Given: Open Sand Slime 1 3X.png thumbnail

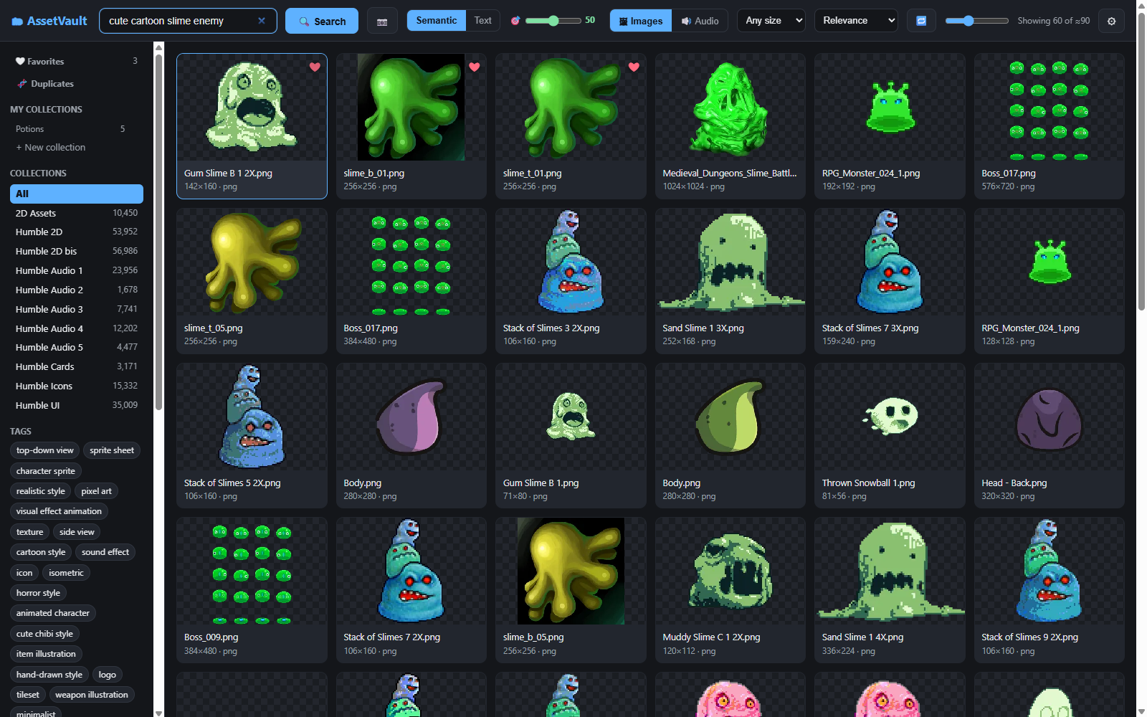Looking at the screenshot, I should tap(730, 262).
